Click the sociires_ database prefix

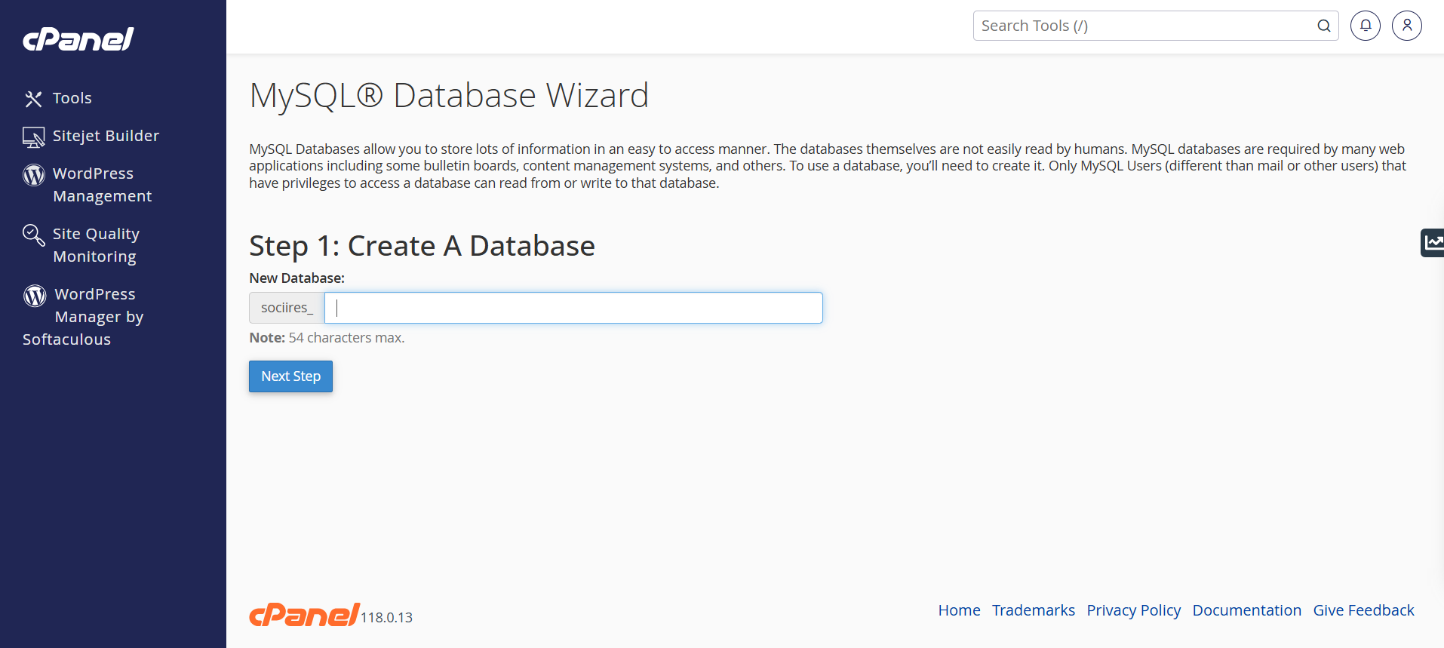click(x=287, y=308)
